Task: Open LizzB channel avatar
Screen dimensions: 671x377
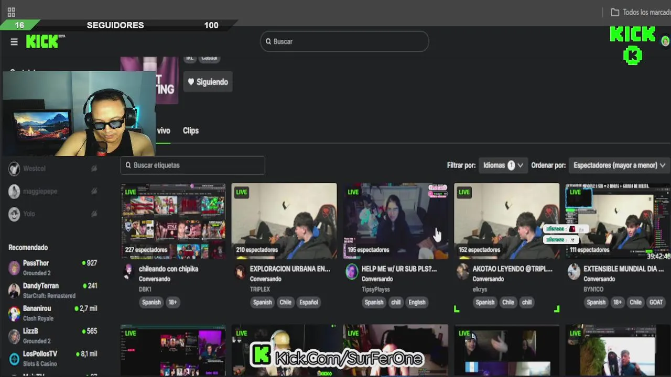Action: point(14,336)
